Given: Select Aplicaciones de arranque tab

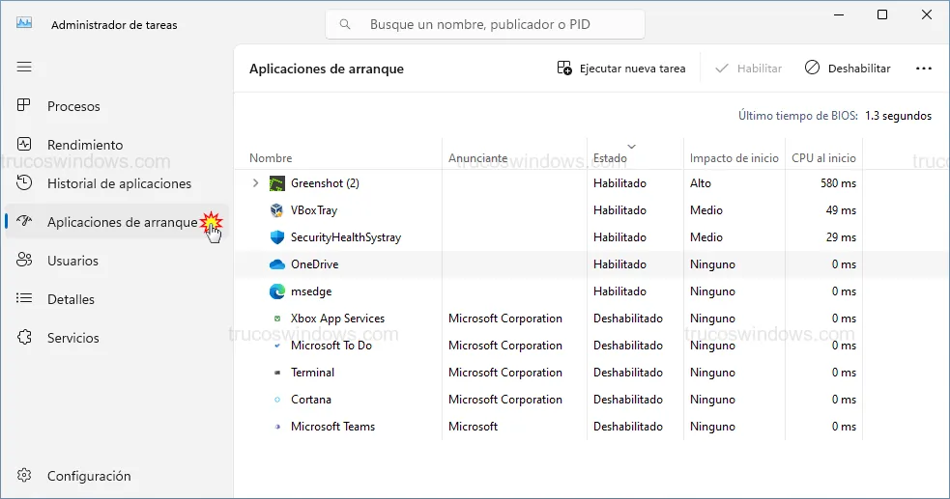Looking at the screenshot, I should pos(122,222).
